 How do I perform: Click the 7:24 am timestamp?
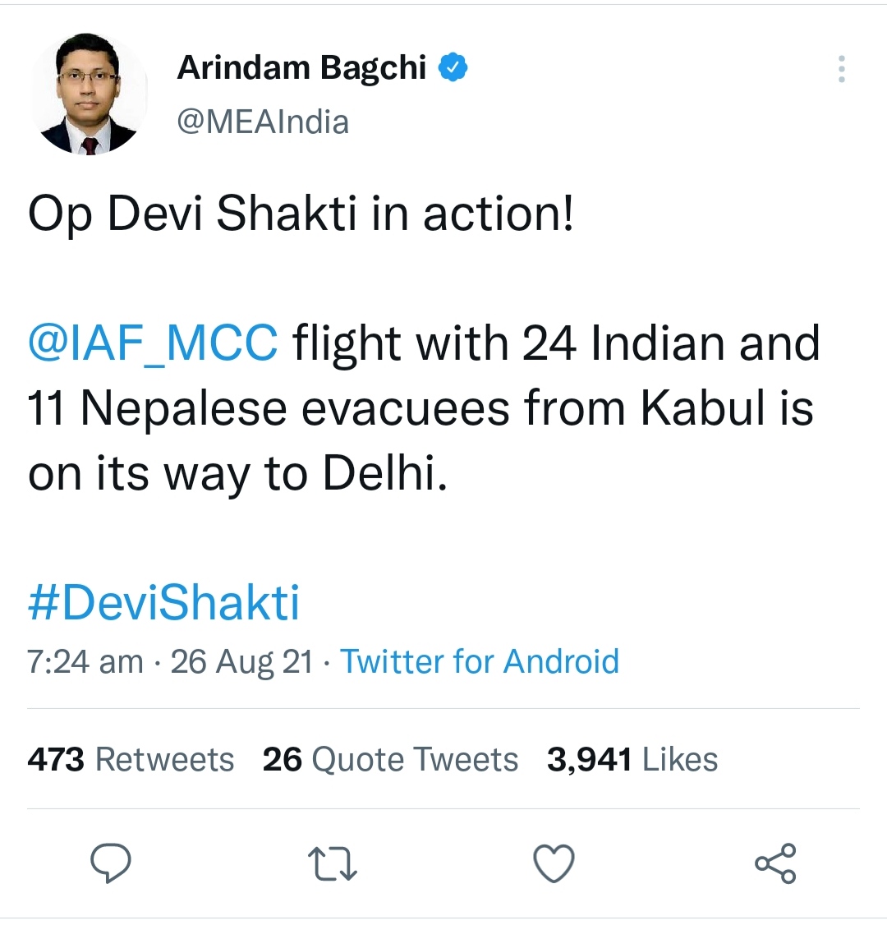point(85,661)
